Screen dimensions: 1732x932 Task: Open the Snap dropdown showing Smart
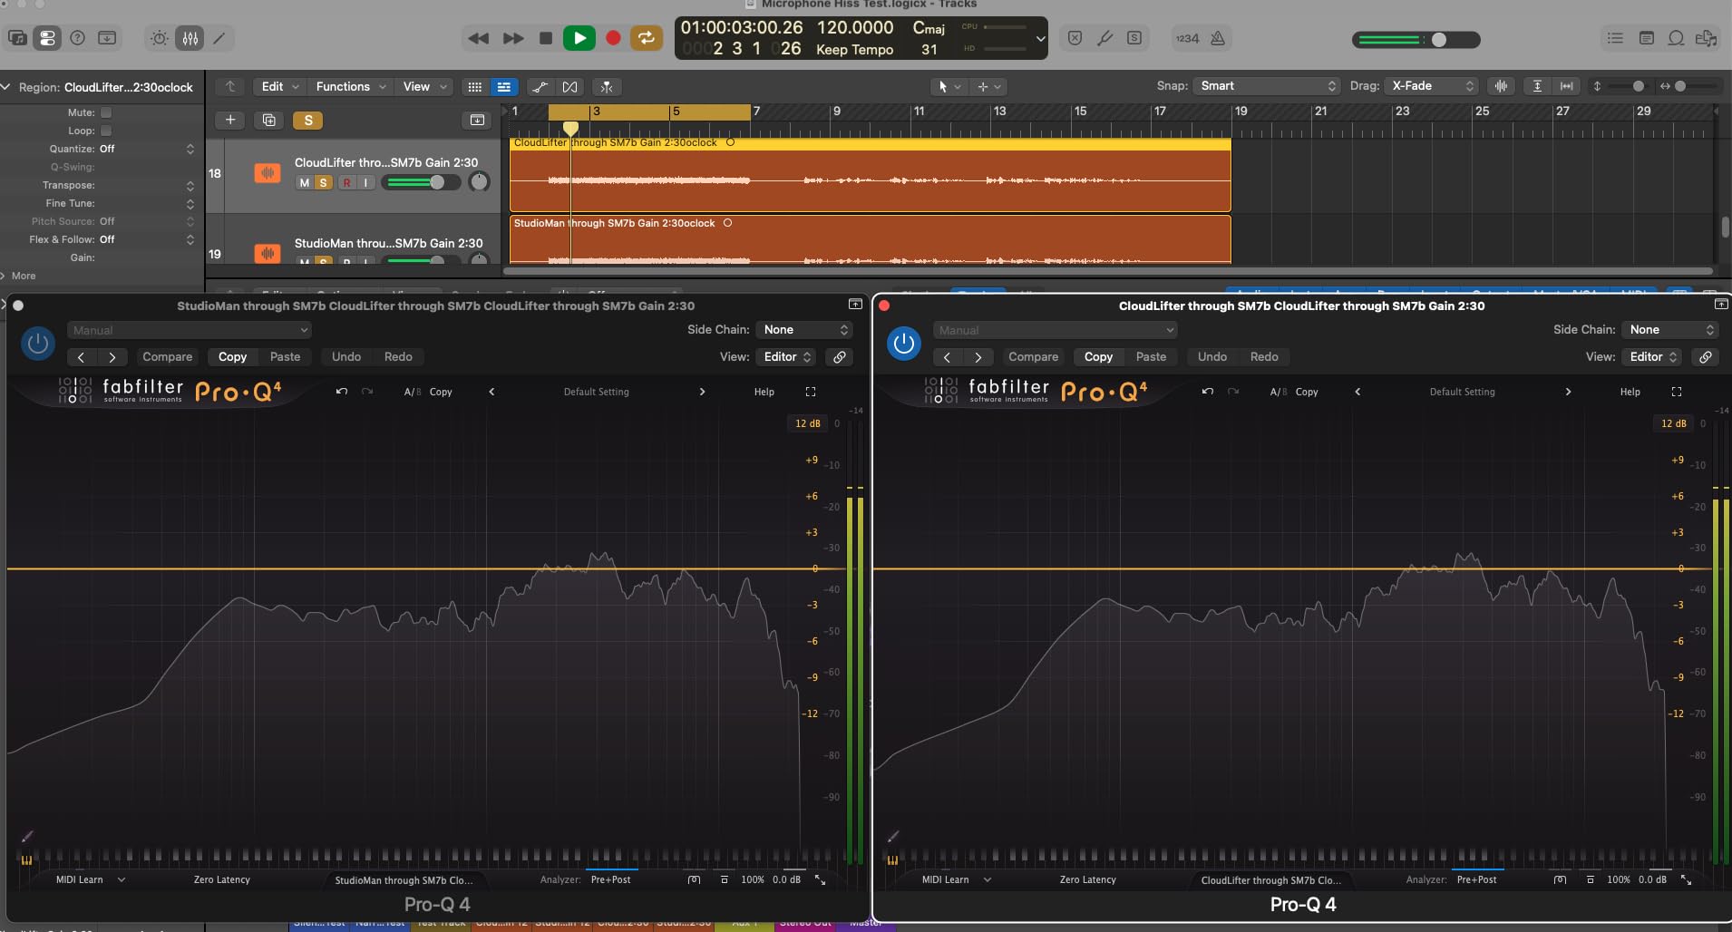1266,86
